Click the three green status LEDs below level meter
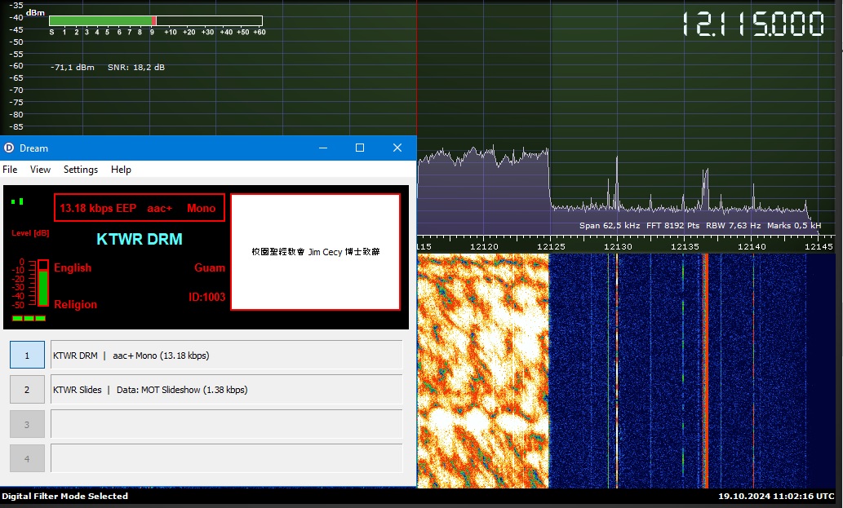This screenshot has width=843, height=508. tap(29, 319)
